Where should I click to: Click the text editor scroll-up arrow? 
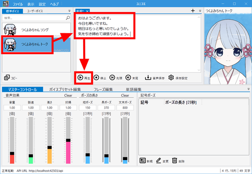pyautogui.click(x=199, y=17)
